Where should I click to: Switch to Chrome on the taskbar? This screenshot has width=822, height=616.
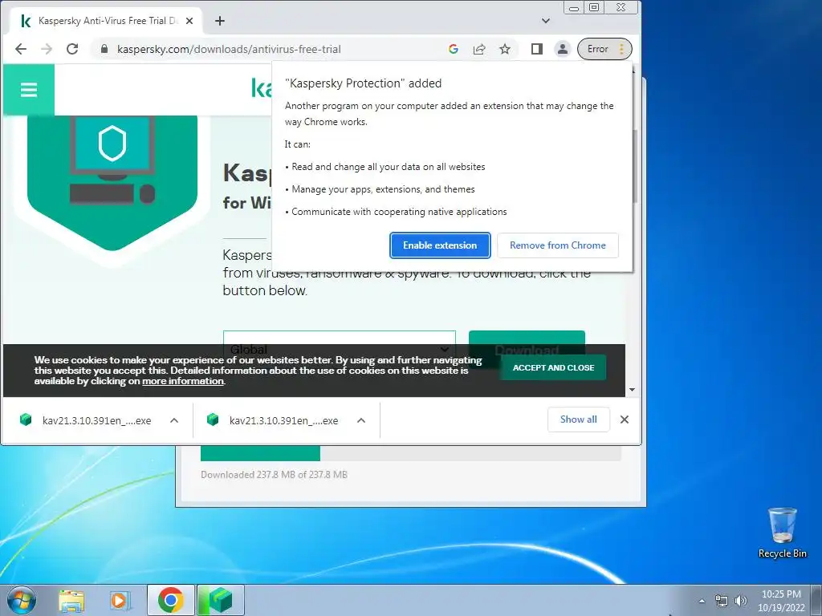[170, 600]
